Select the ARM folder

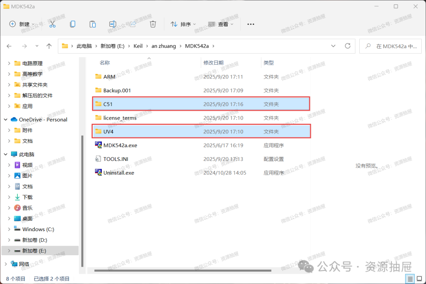pyautogui.click(x=201, y=77)
